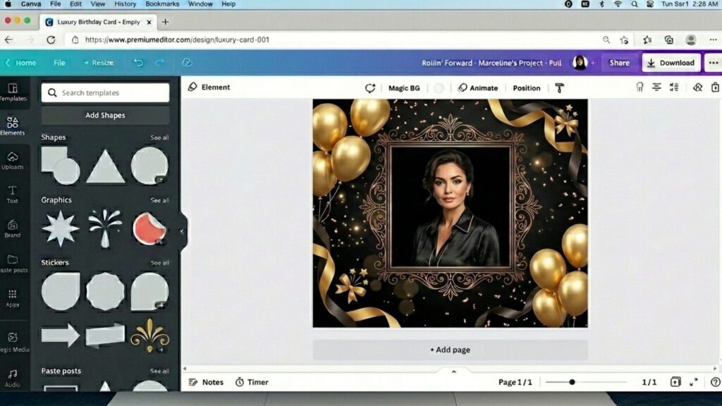Open the Templates sidebar panel
Screen dimensions: 722x406
point(13,92)
